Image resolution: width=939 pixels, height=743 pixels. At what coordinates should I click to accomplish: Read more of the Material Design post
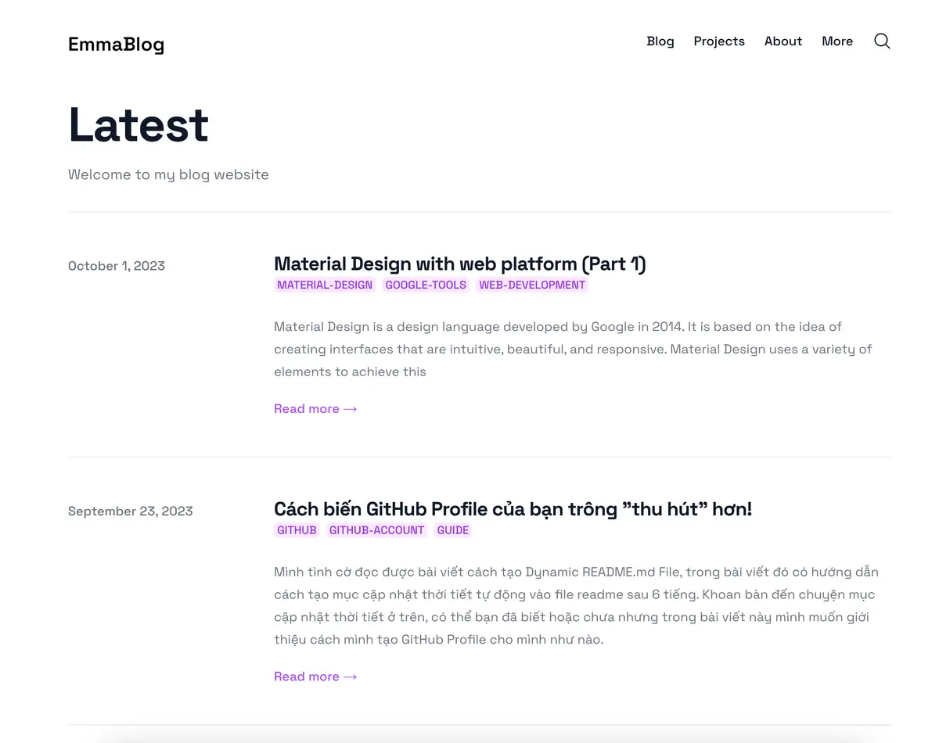click(x=315, y=408)
